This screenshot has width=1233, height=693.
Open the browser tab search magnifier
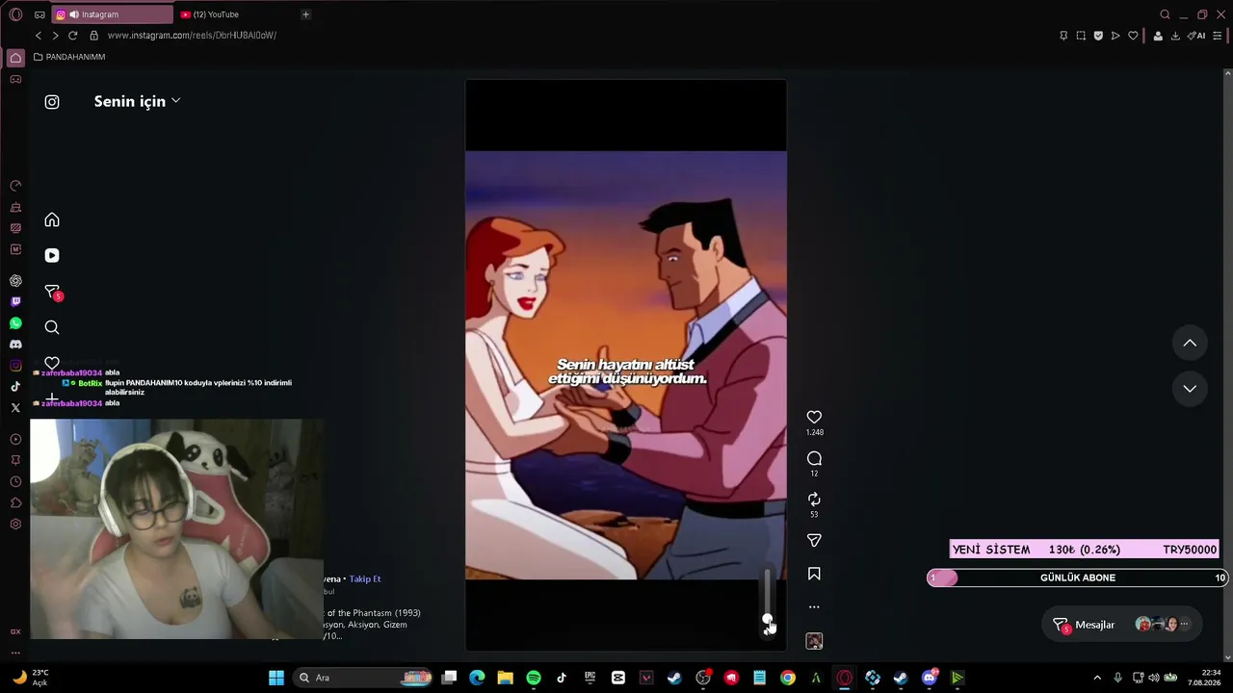1165,14
